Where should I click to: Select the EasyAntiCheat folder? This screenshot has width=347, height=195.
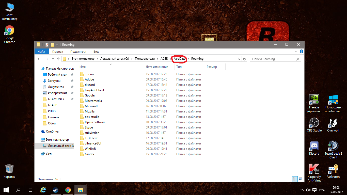click(x=94, y=90)
